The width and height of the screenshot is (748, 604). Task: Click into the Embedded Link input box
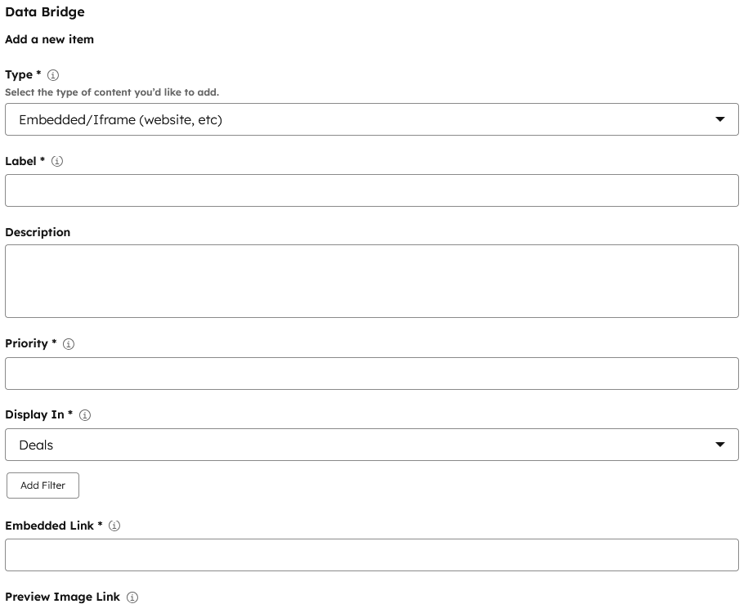(x=371, y=555)
